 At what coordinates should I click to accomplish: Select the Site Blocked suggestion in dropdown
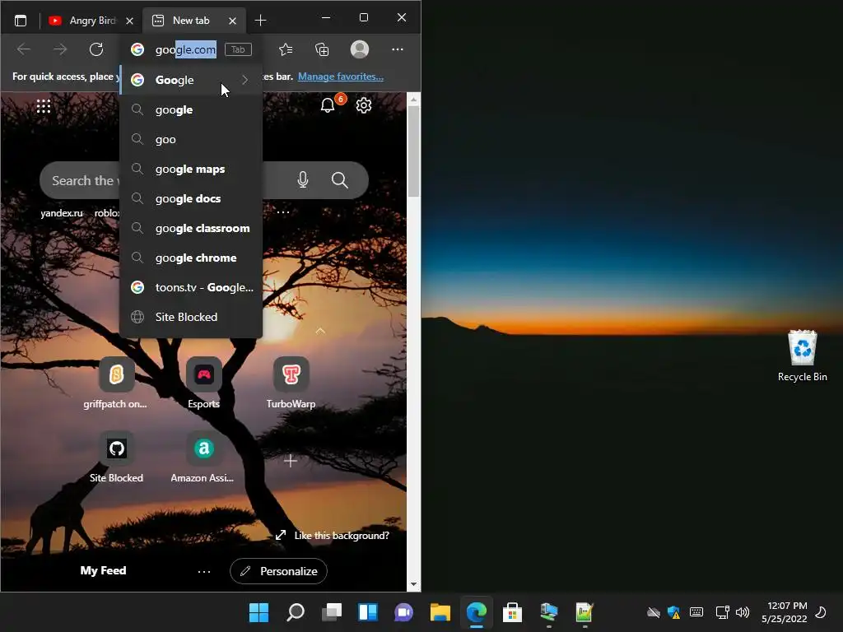(191, 317)
